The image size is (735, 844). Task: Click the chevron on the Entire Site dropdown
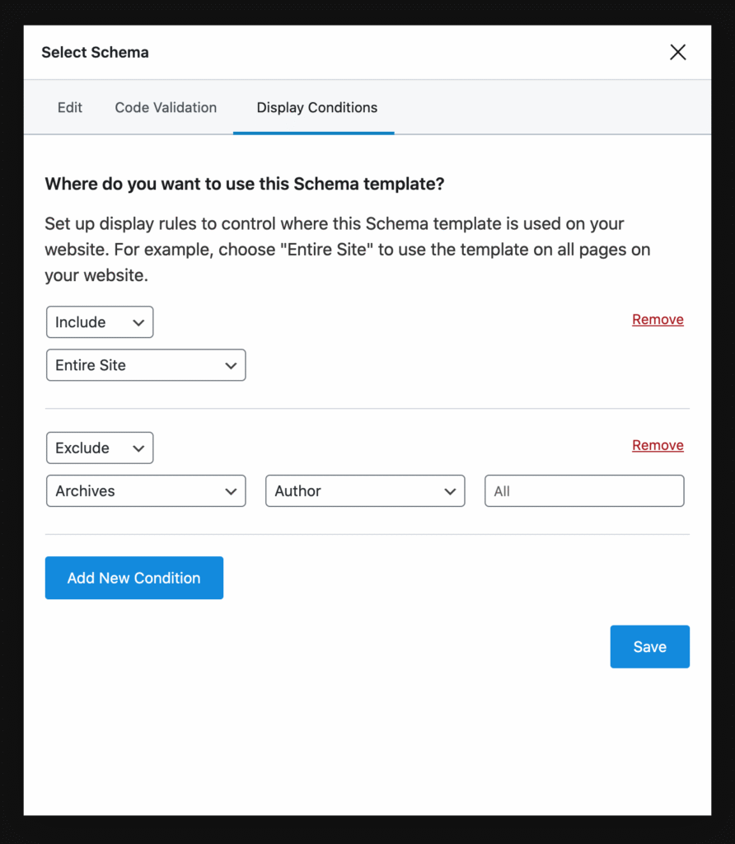[232, 365]
